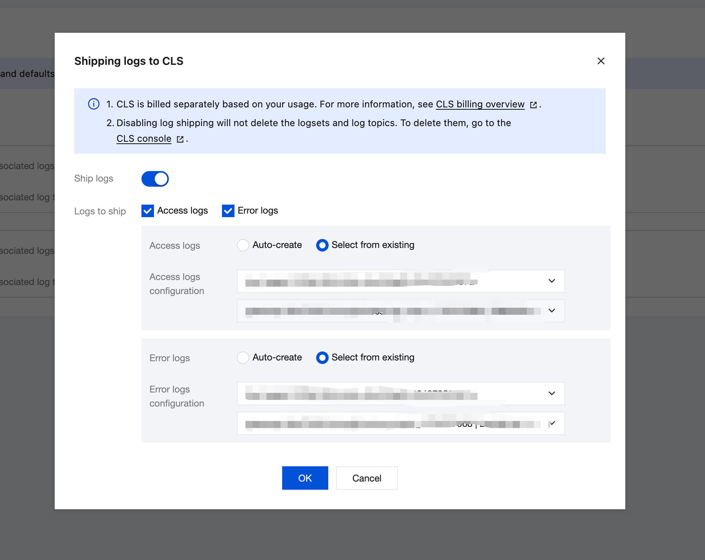Click external link icon beside CLS billing overview
Image resolution: width=705 pixels, height=560 pixels.
click(533, 105)
